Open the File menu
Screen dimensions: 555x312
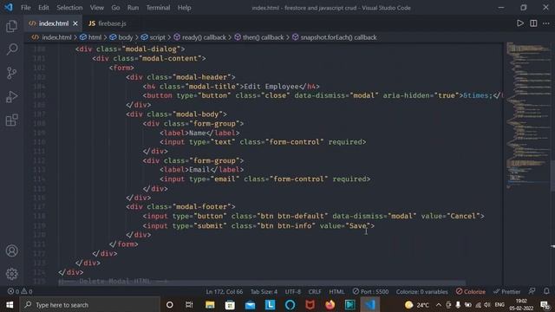pos(25,8)
